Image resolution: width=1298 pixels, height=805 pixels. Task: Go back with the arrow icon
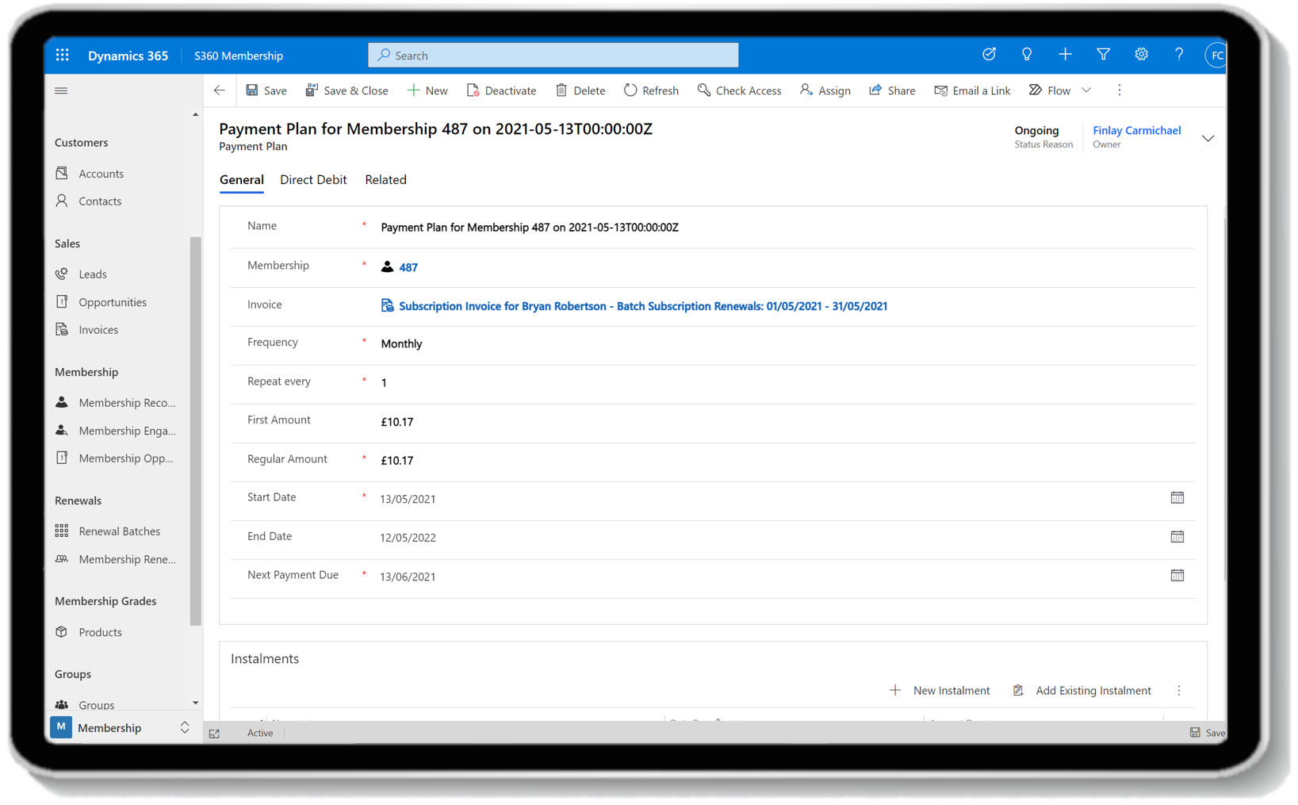(220, 90)
